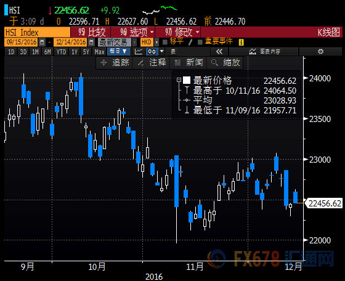This screenshot has width=345, height=281.
Task: Open the 97 修改 dropdown menu
Action: click(178, 32)
